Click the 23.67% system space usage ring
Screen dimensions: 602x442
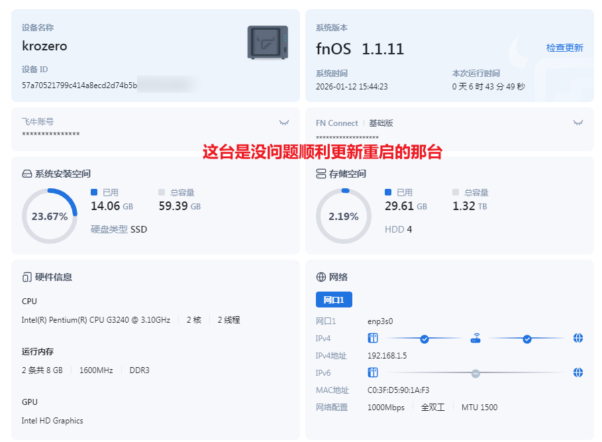pos(50,216)
